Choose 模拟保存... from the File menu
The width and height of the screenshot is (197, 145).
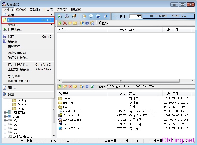[x=28, y=46]
